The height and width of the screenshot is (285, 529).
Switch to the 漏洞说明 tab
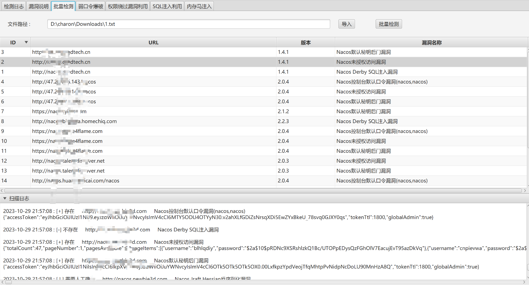(x=39, y=6)
